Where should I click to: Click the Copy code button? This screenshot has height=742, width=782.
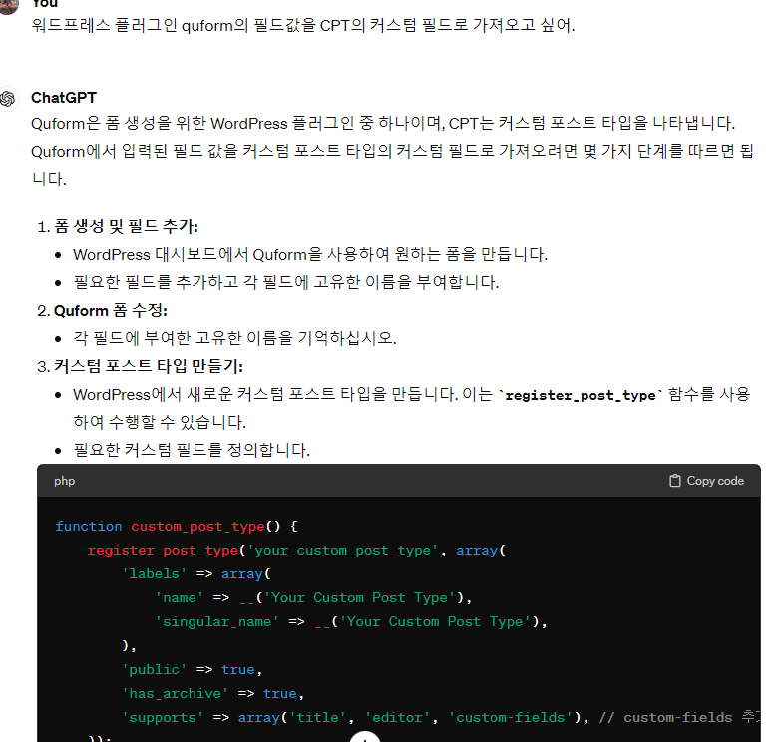pos(706,481)
